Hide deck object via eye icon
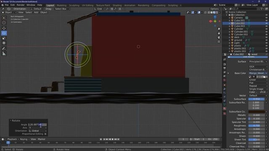This screenshot has height=151, width=269. (266, 37)
